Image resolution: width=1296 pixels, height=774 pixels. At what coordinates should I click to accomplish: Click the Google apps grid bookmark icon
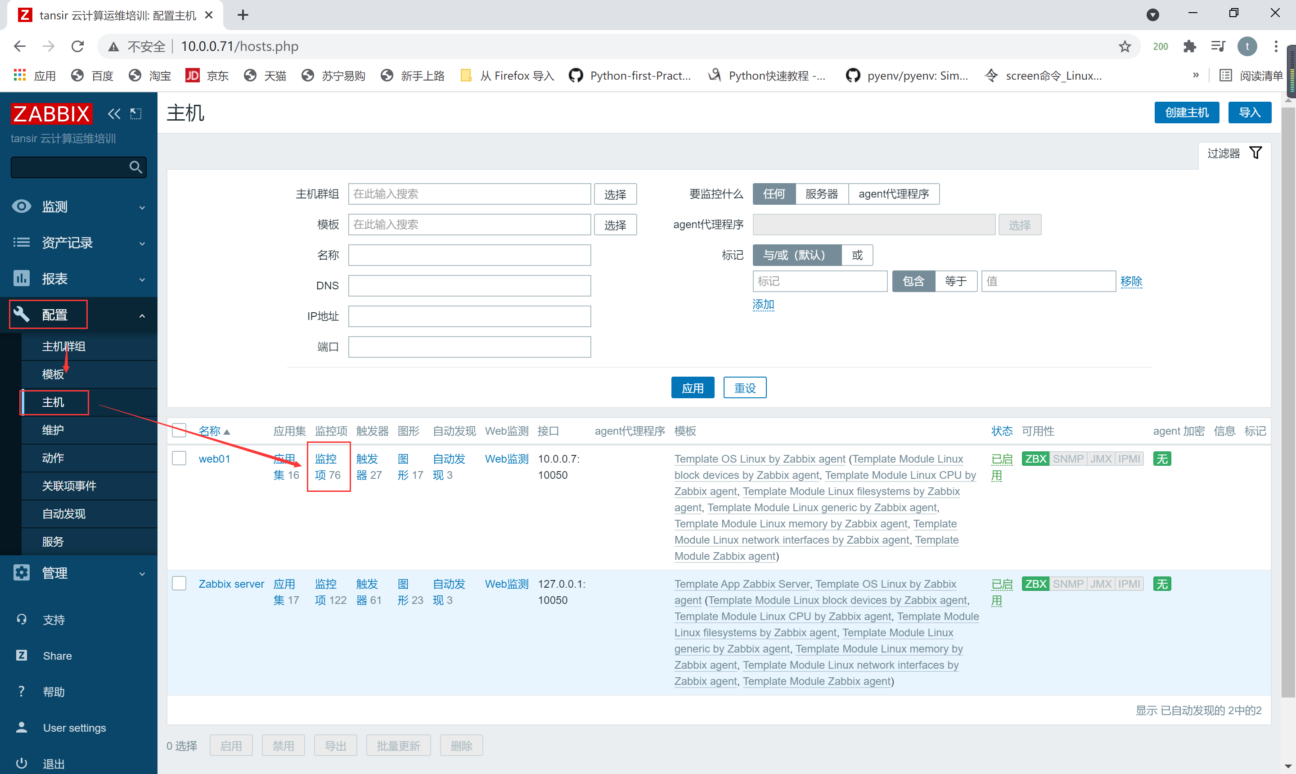click(x=20, y=76)
